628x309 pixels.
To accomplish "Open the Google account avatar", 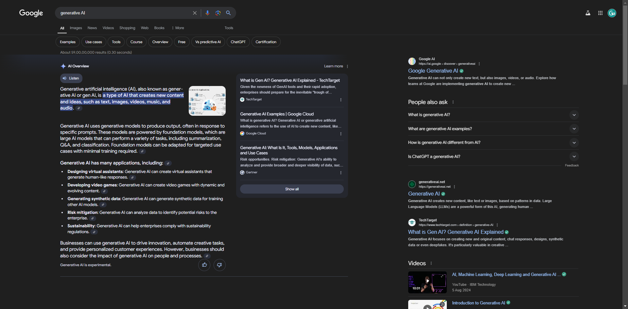I will [x=612, y=13].
